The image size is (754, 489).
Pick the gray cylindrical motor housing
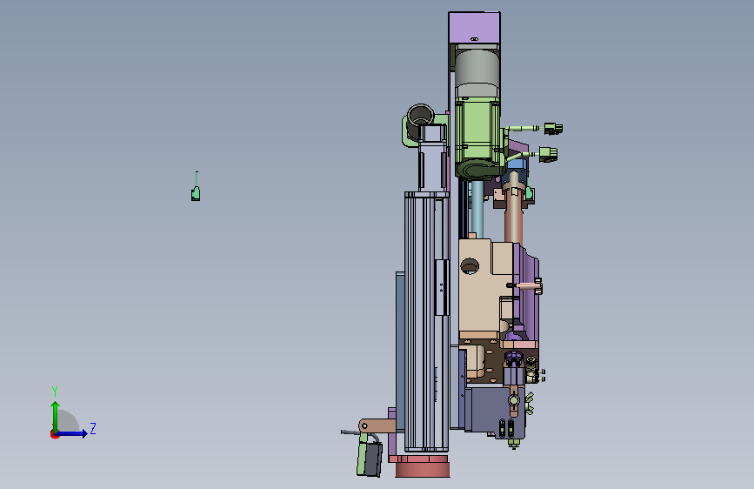tap(477, 73)
